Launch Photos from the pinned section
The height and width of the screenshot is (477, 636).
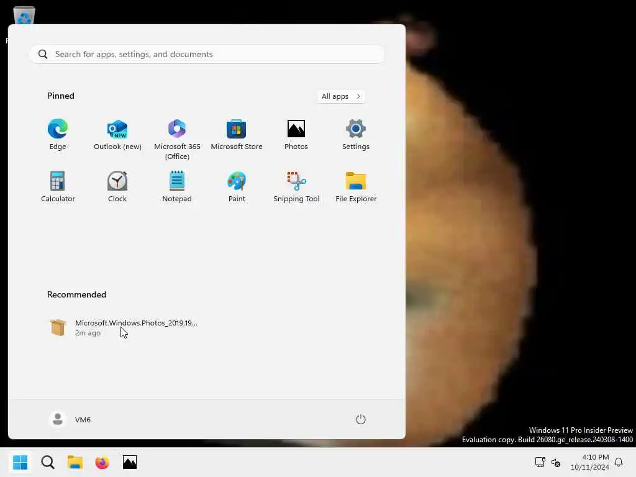[x=296, y=135]
